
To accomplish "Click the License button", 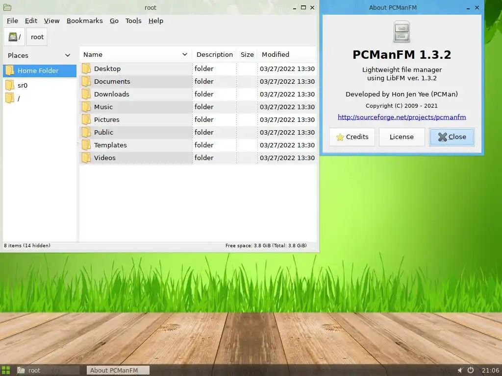I will click(402, 137).
